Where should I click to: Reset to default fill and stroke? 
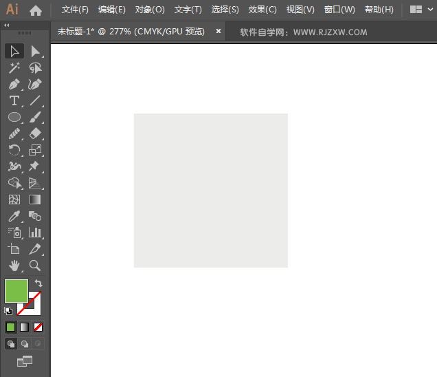8,311
